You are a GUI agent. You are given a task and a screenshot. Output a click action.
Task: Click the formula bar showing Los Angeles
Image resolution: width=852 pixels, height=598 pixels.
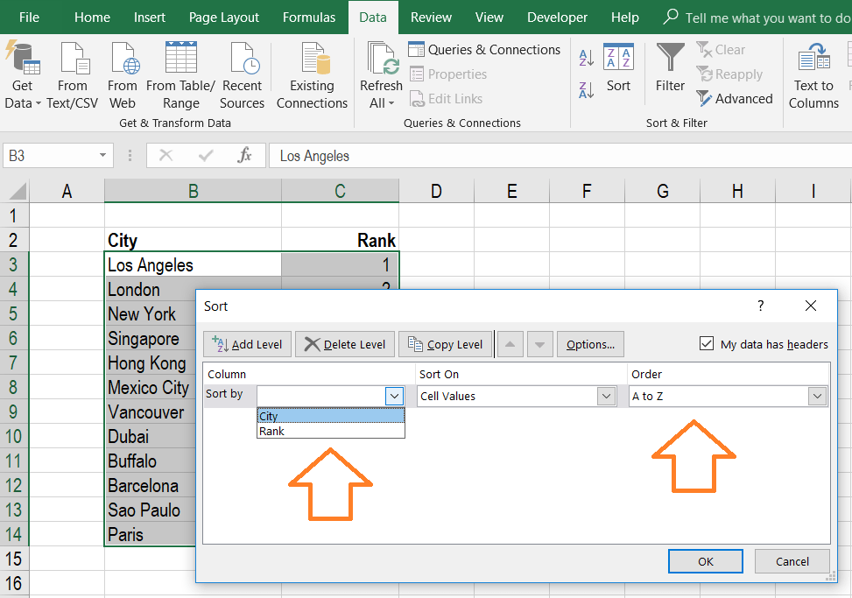click(560, 156)
